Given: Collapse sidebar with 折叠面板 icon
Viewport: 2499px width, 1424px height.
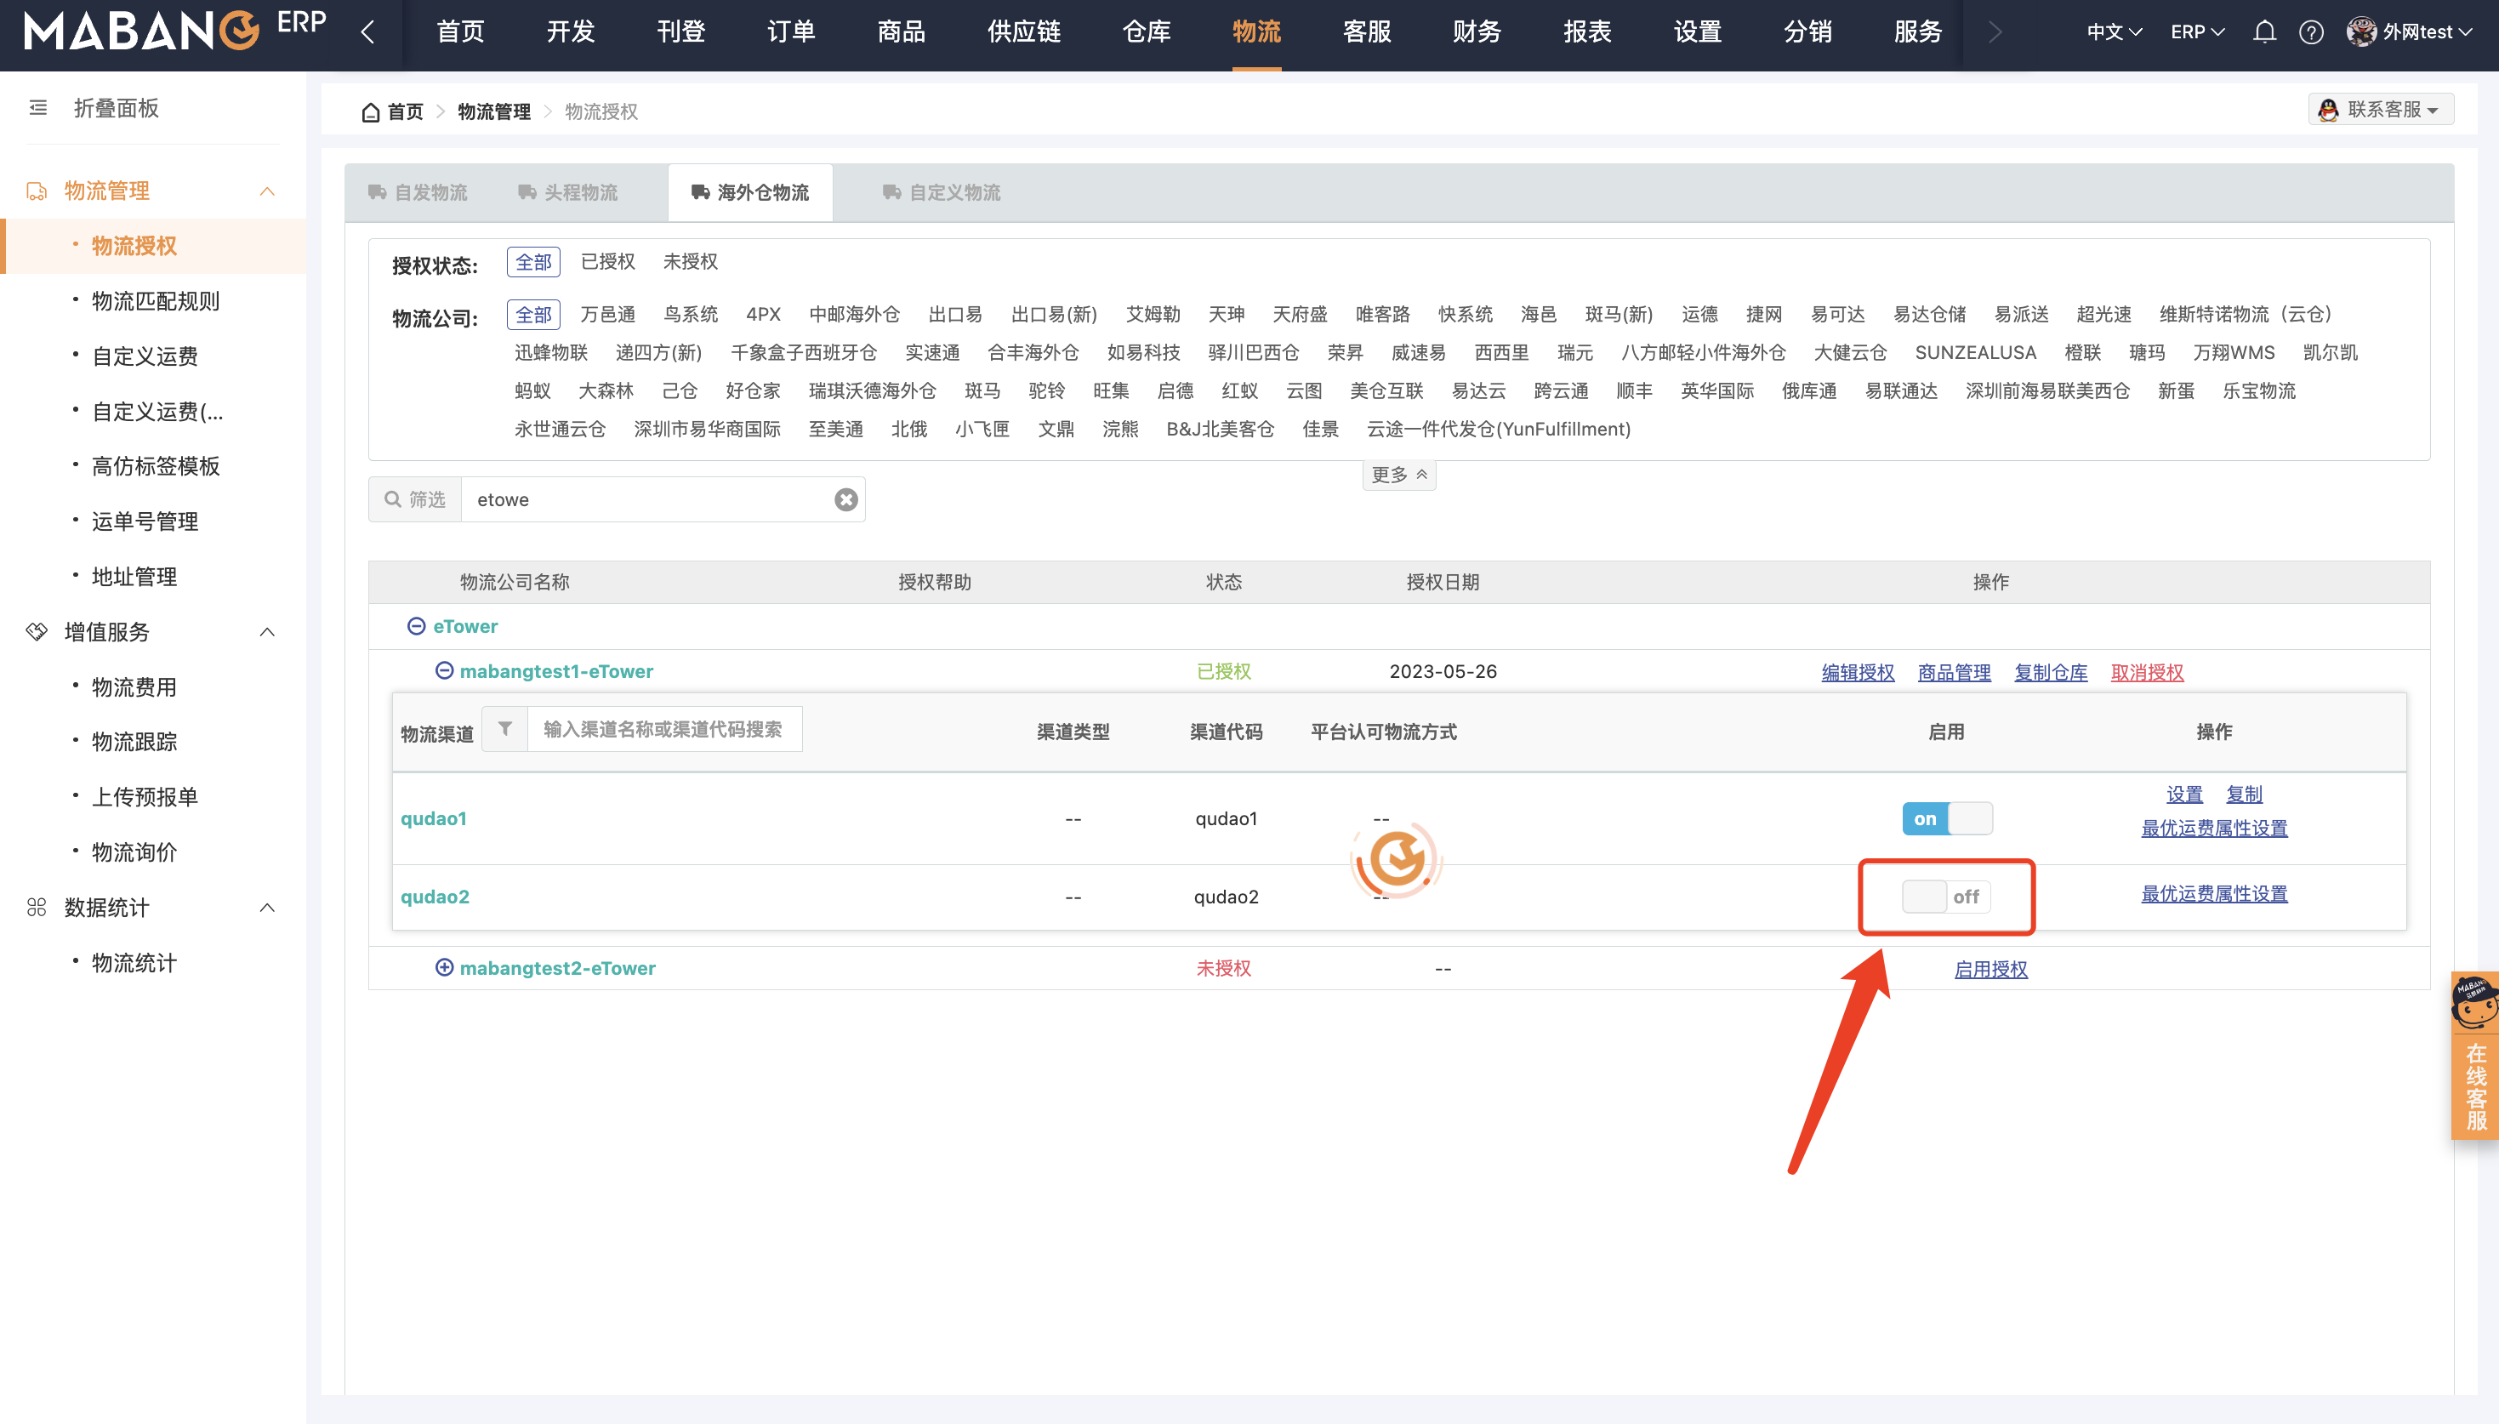Looking at the screenshot, I should coord(38,107).
